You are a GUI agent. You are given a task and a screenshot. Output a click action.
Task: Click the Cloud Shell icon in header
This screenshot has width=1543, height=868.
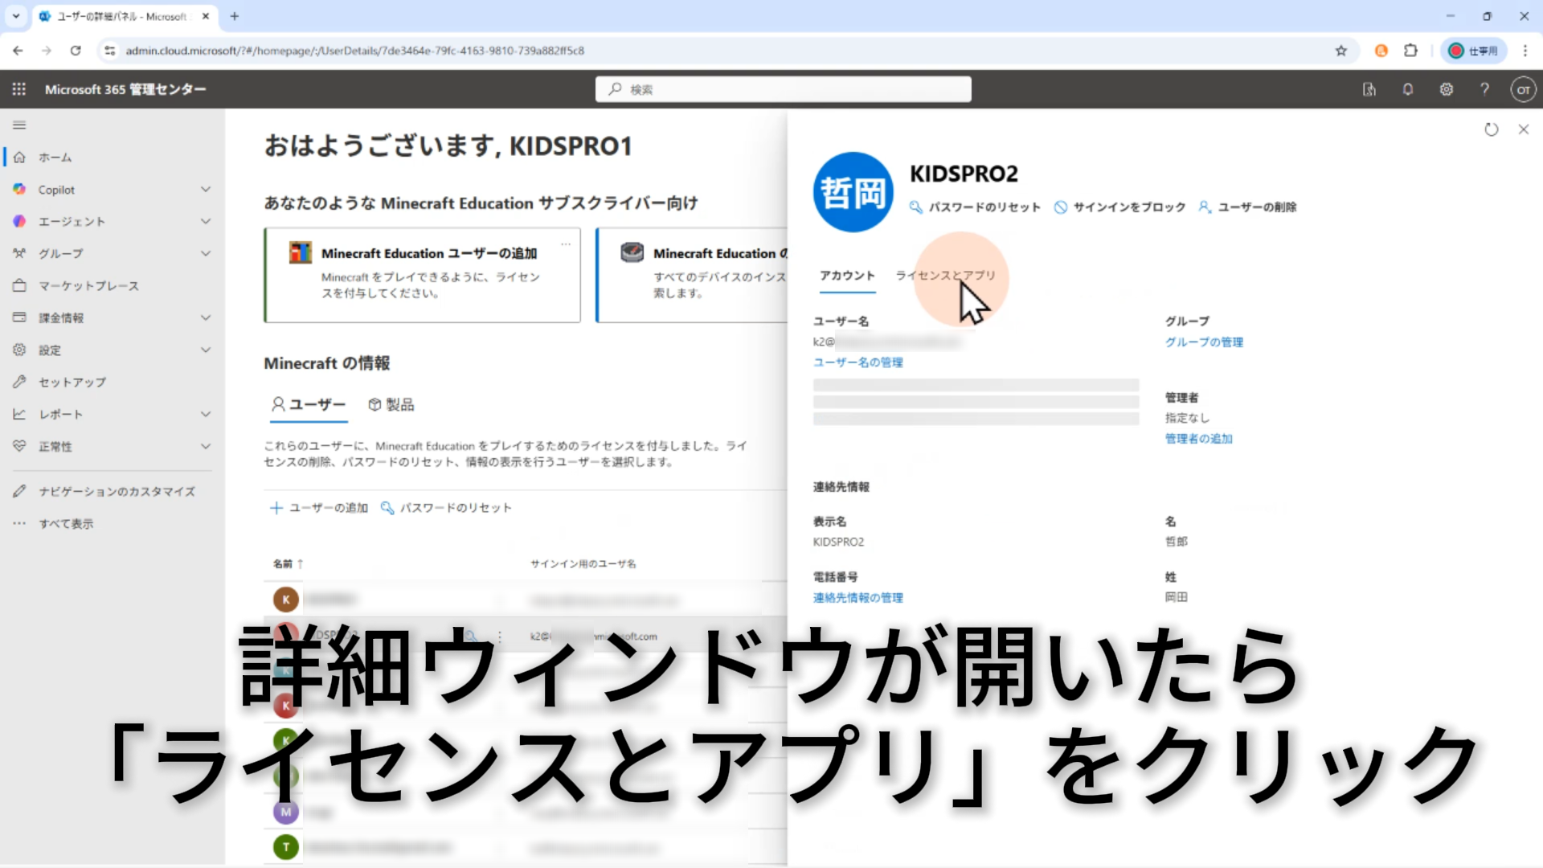click(x=1369, y=89)
